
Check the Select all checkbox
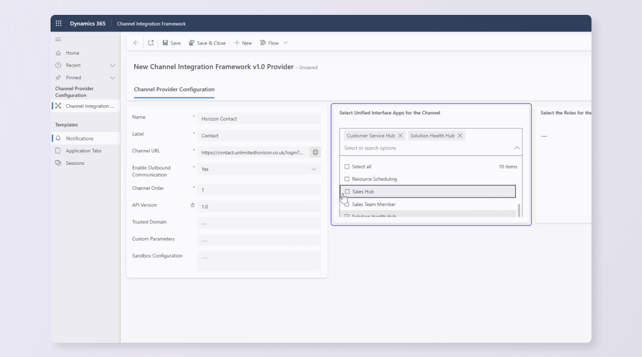click(x=347, y=167)
